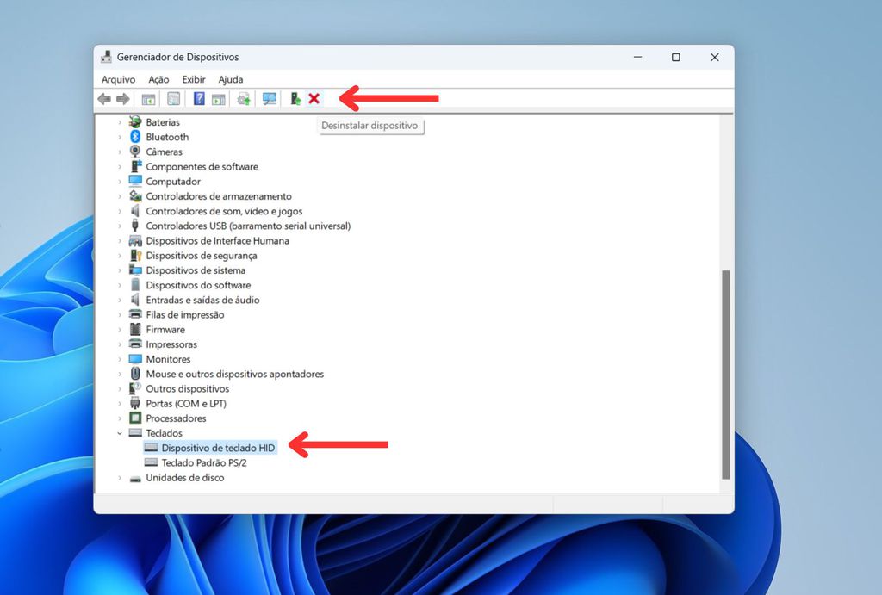
Task: Click the Add drivers green arrow icon
Action: tap(295, 99)
